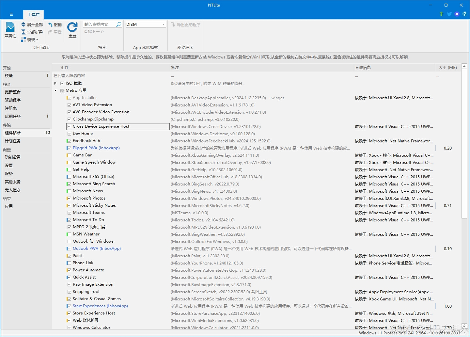Toggle the Microsoft Teams checkbox
Image resolution: width=470 pixels, height=337 pixels.
(69, 213)
